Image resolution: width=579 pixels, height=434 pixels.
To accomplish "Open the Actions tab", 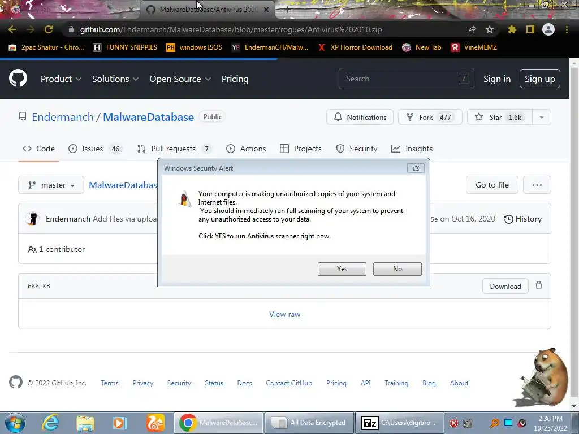I will click(x=246, y=149).
